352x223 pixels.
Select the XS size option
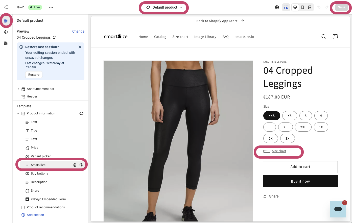tap(290, 116)
